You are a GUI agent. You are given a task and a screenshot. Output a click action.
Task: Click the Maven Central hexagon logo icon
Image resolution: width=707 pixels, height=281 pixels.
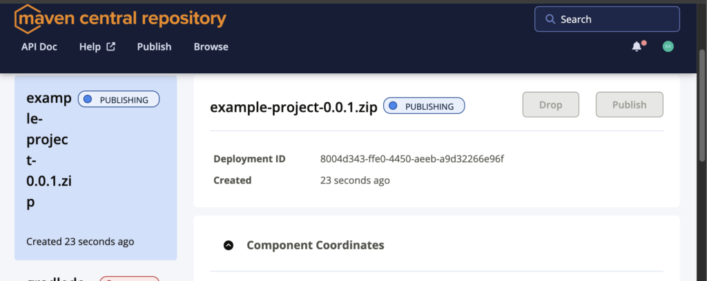click(x=26, y=19)
